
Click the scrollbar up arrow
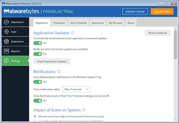click(175, 28)
